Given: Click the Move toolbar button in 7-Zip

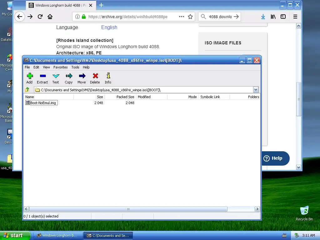Looking at the screenshot, I should [82, 78].
